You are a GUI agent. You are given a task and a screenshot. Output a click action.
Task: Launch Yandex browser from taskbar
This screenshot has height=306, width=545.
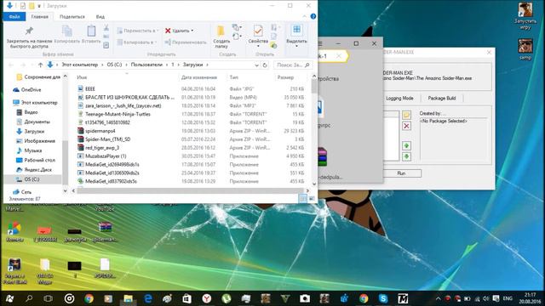tap(207, 298)
